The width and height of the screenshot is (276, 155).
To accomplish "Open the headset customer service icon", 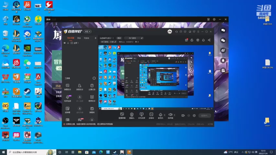I will pyautogui.click(x=176, y=32).
